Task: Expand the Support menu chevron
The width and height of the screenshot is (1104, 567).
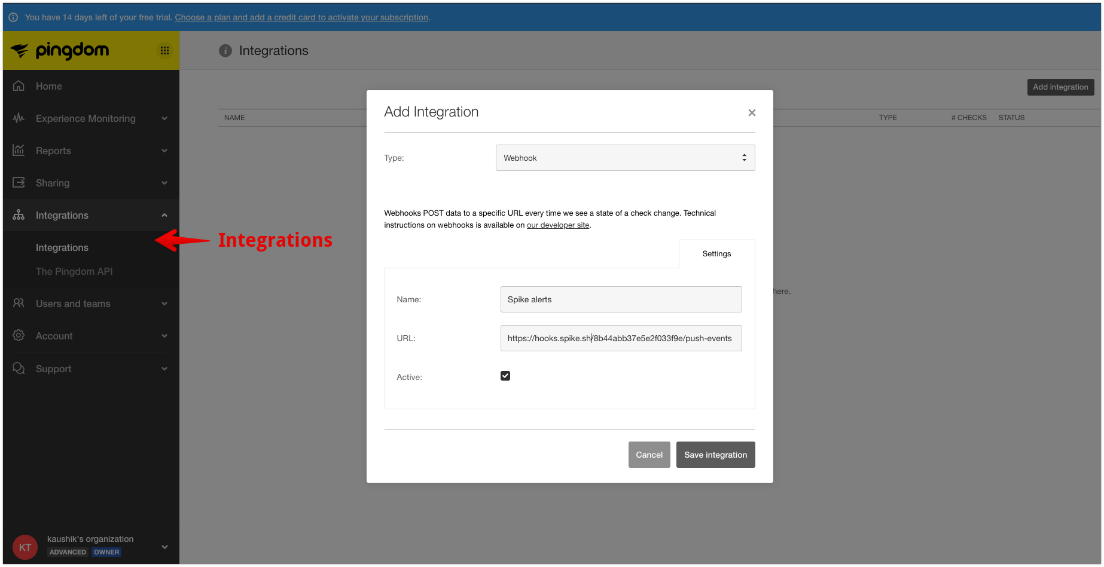Action: coord(164,369)
